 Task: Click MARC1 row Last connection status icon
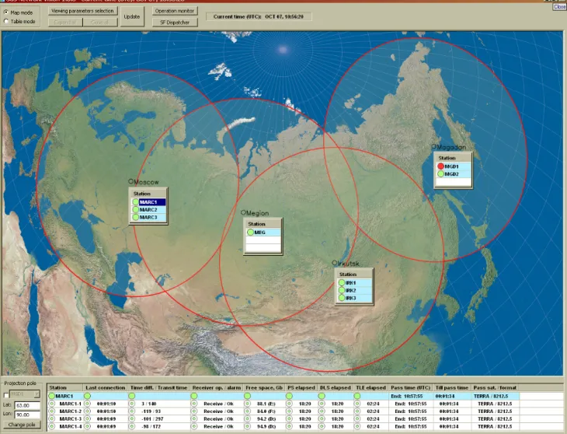(87, 396)
